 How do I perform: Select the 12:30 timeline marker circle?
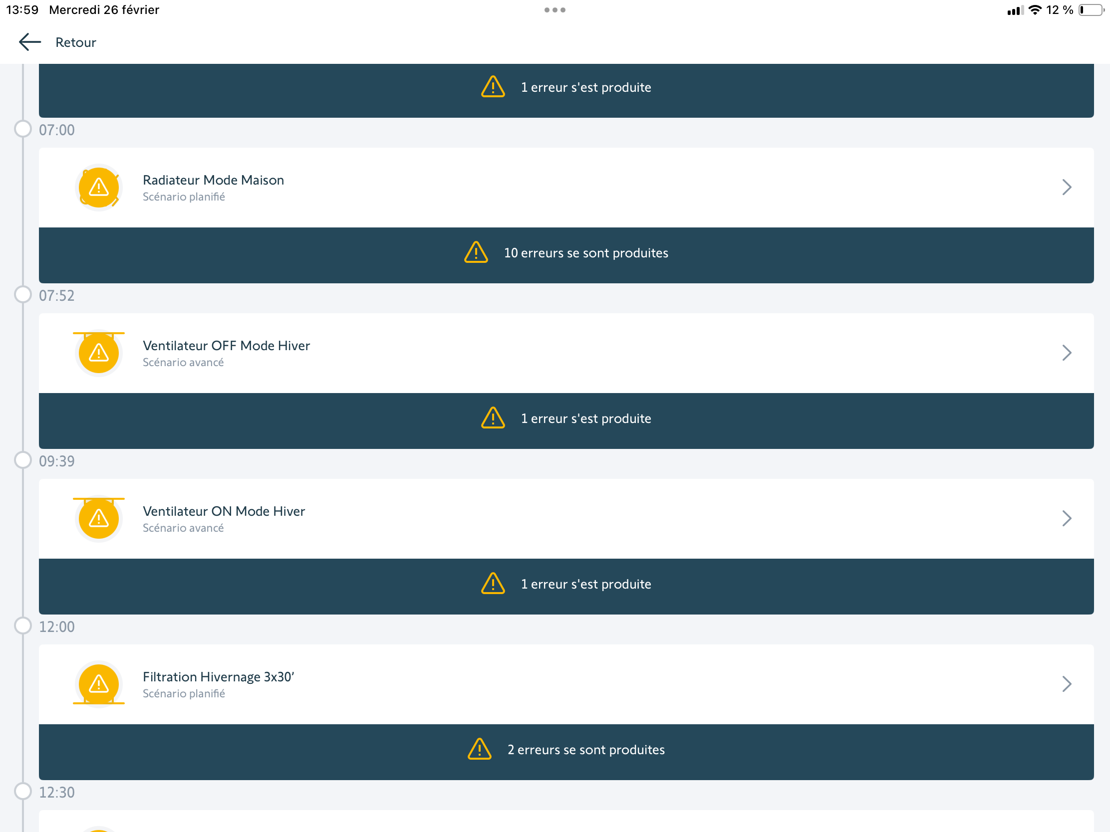point(23,791)
